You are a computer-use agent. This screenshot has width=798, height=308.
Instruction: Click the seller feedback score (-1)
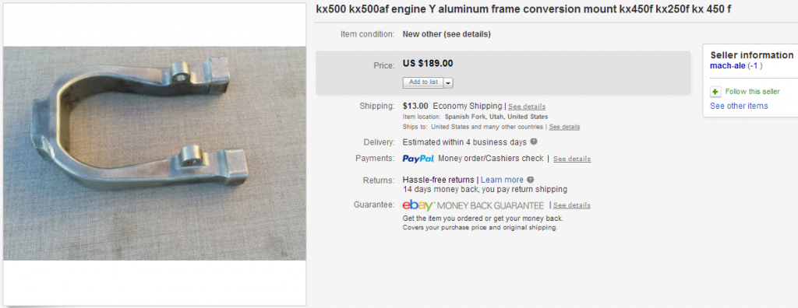click(755, 65)
